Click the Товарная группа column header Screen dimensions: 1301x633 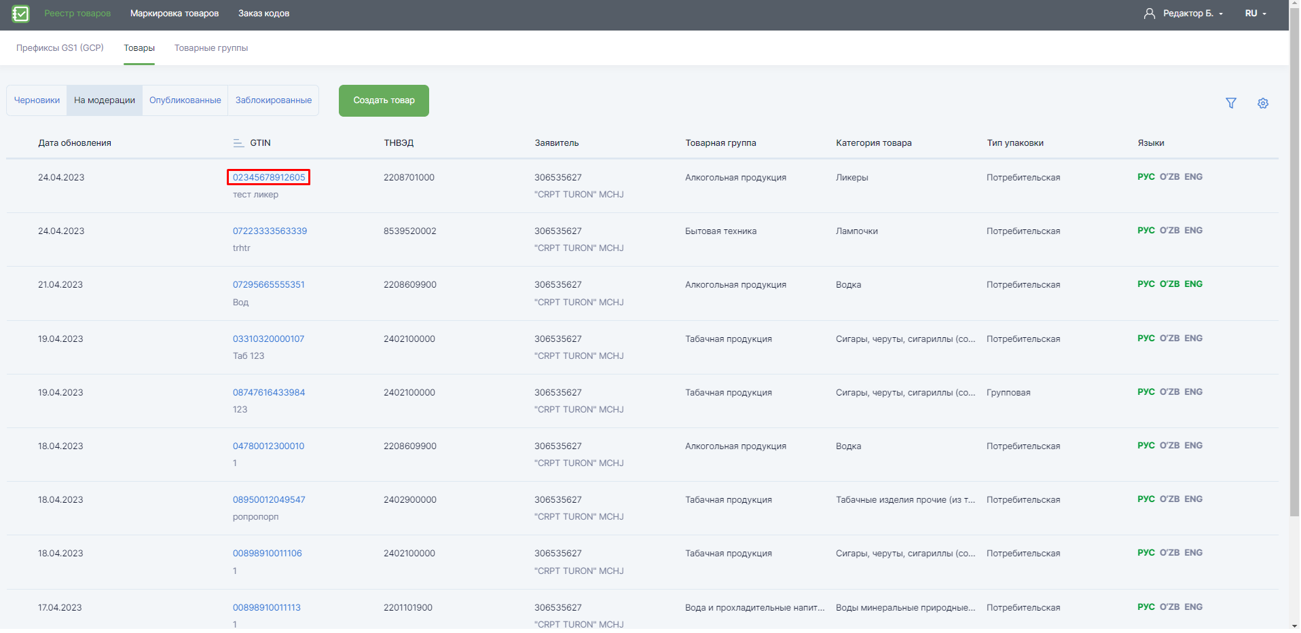point(720,143)
